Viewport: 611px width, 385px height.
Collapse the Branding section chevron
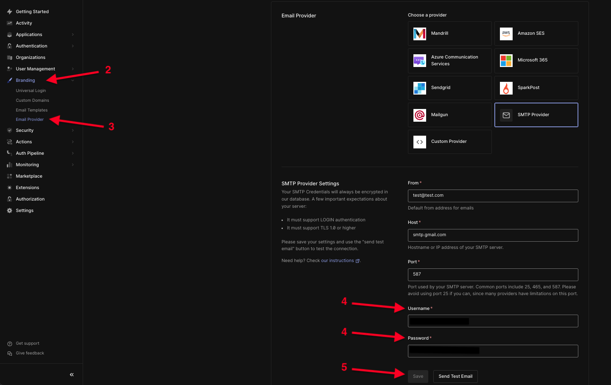click(73, 81)
